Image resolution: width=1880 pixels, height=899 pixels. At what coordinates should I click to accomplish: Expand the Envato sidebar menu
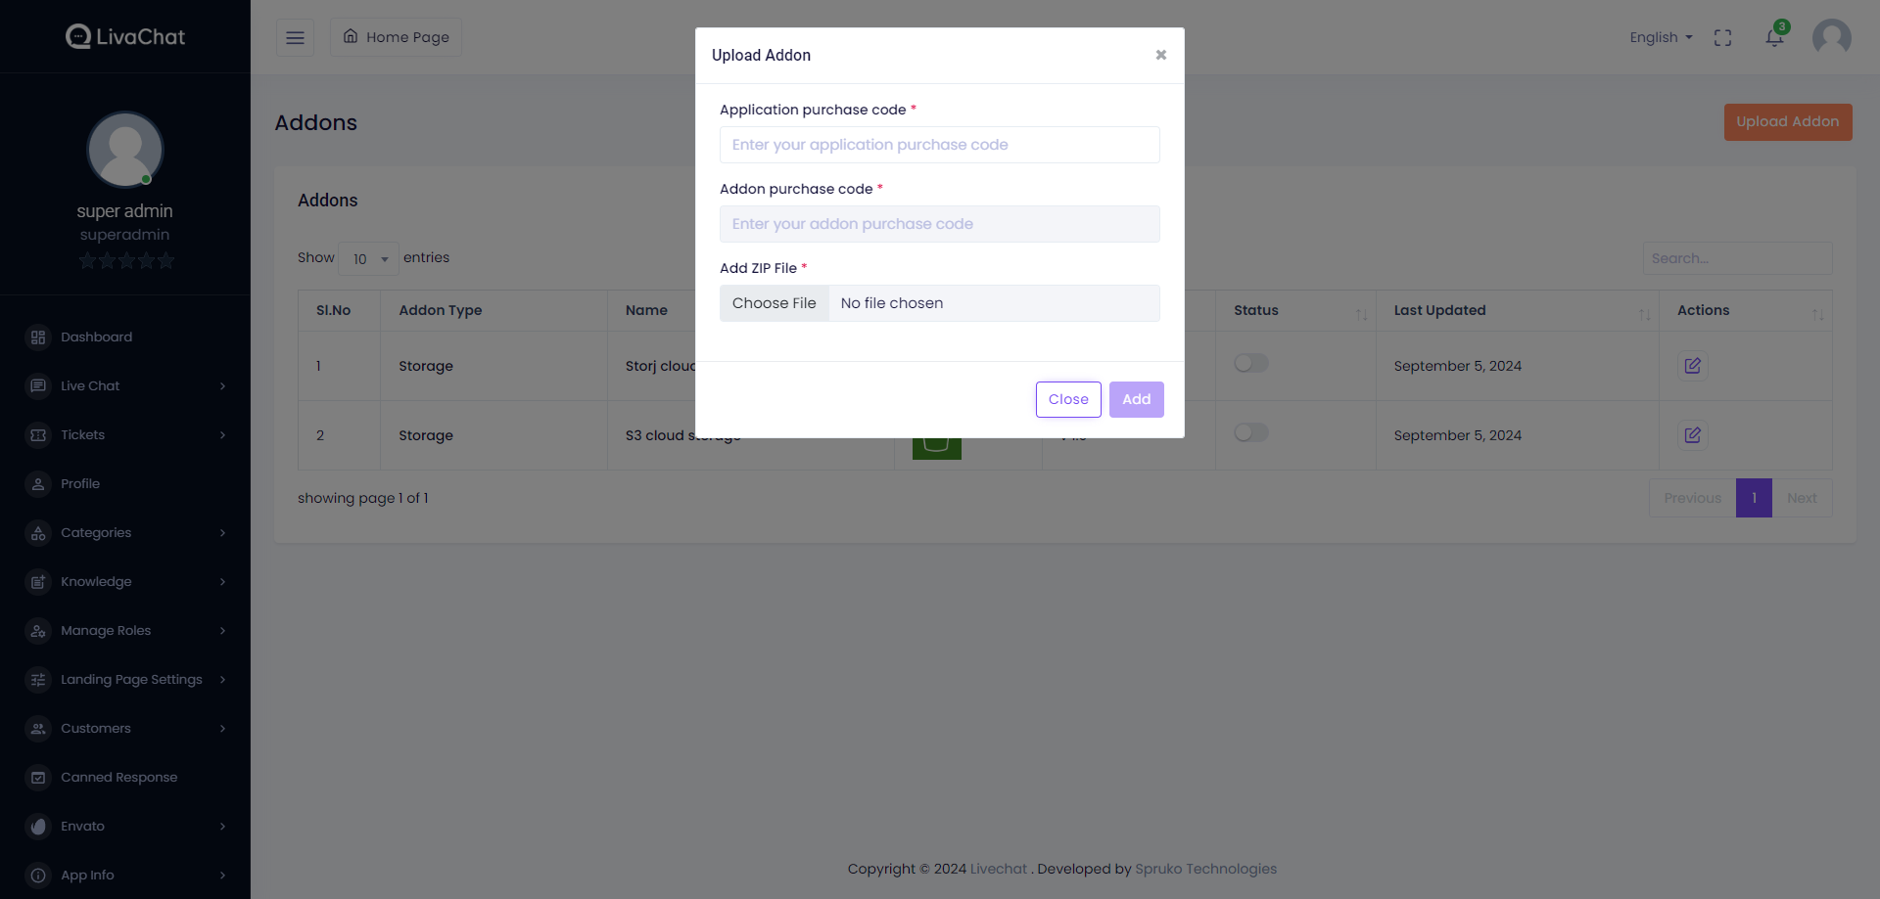tap(80, 826)
